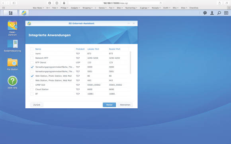Sort table by Router-Port column
The height and width of the screenshot is (144, 231).
[114, 49]
